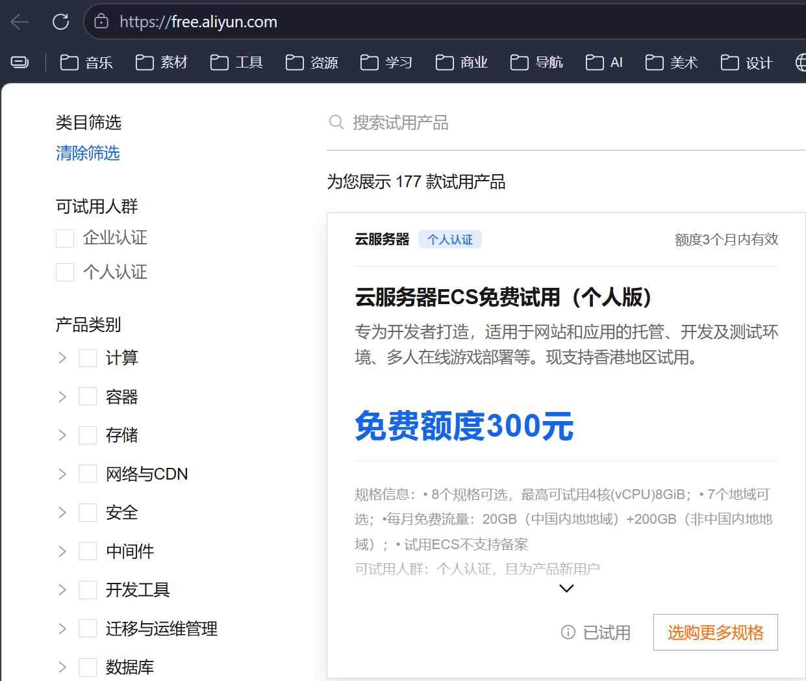This screenshot has height=681, width=806.
Task: Click the info icon beside 已试用
Action: [568, 632]
